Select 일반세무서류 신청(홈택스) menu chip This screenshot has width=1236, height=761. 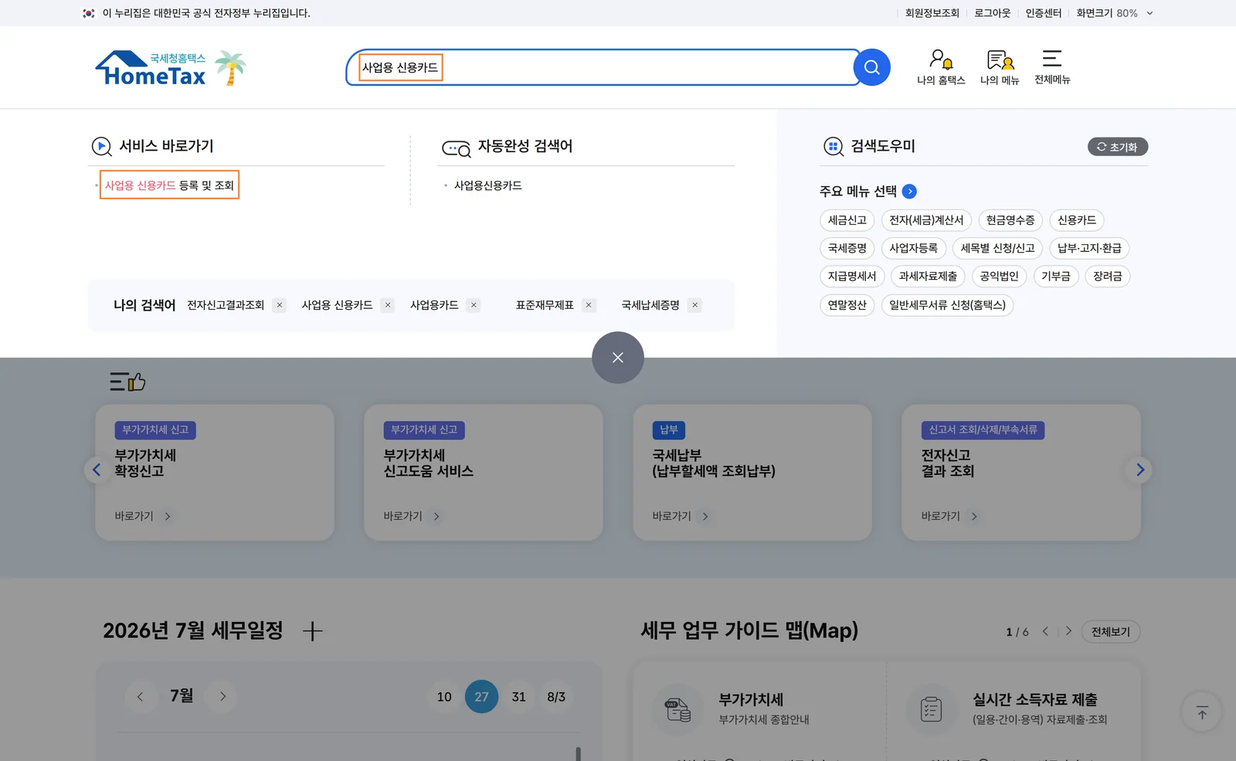(947, 305)
